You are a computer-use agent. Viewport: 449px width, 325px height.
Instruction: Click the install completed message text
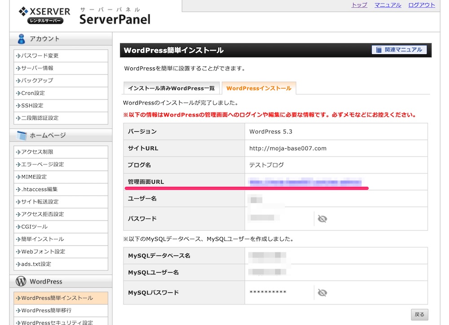click(180, 103)
